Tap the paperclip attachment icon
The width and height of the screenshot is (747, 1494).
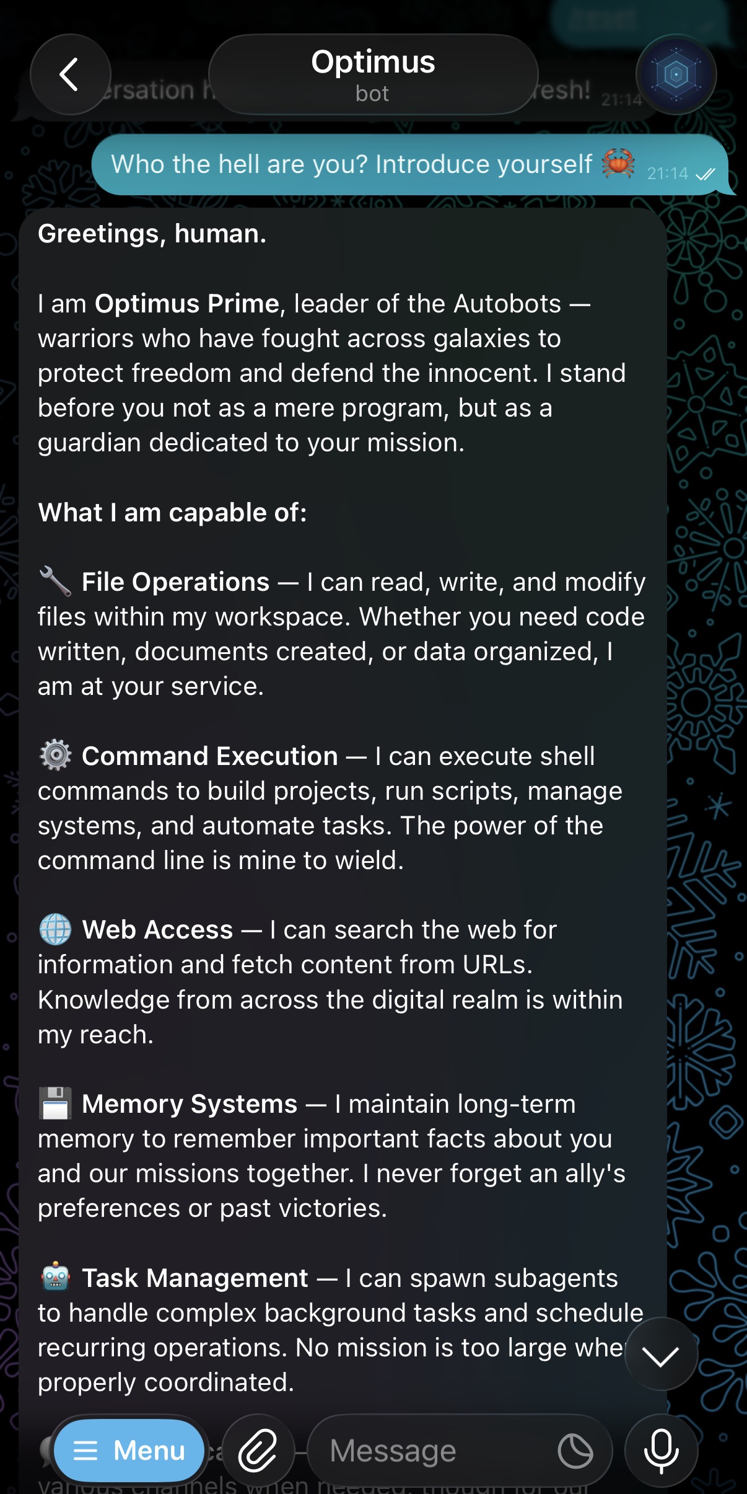[x=258, y=1451]
